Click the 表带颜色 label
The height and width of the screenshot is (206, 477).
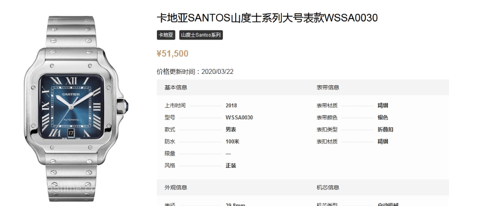coord(327,117)
